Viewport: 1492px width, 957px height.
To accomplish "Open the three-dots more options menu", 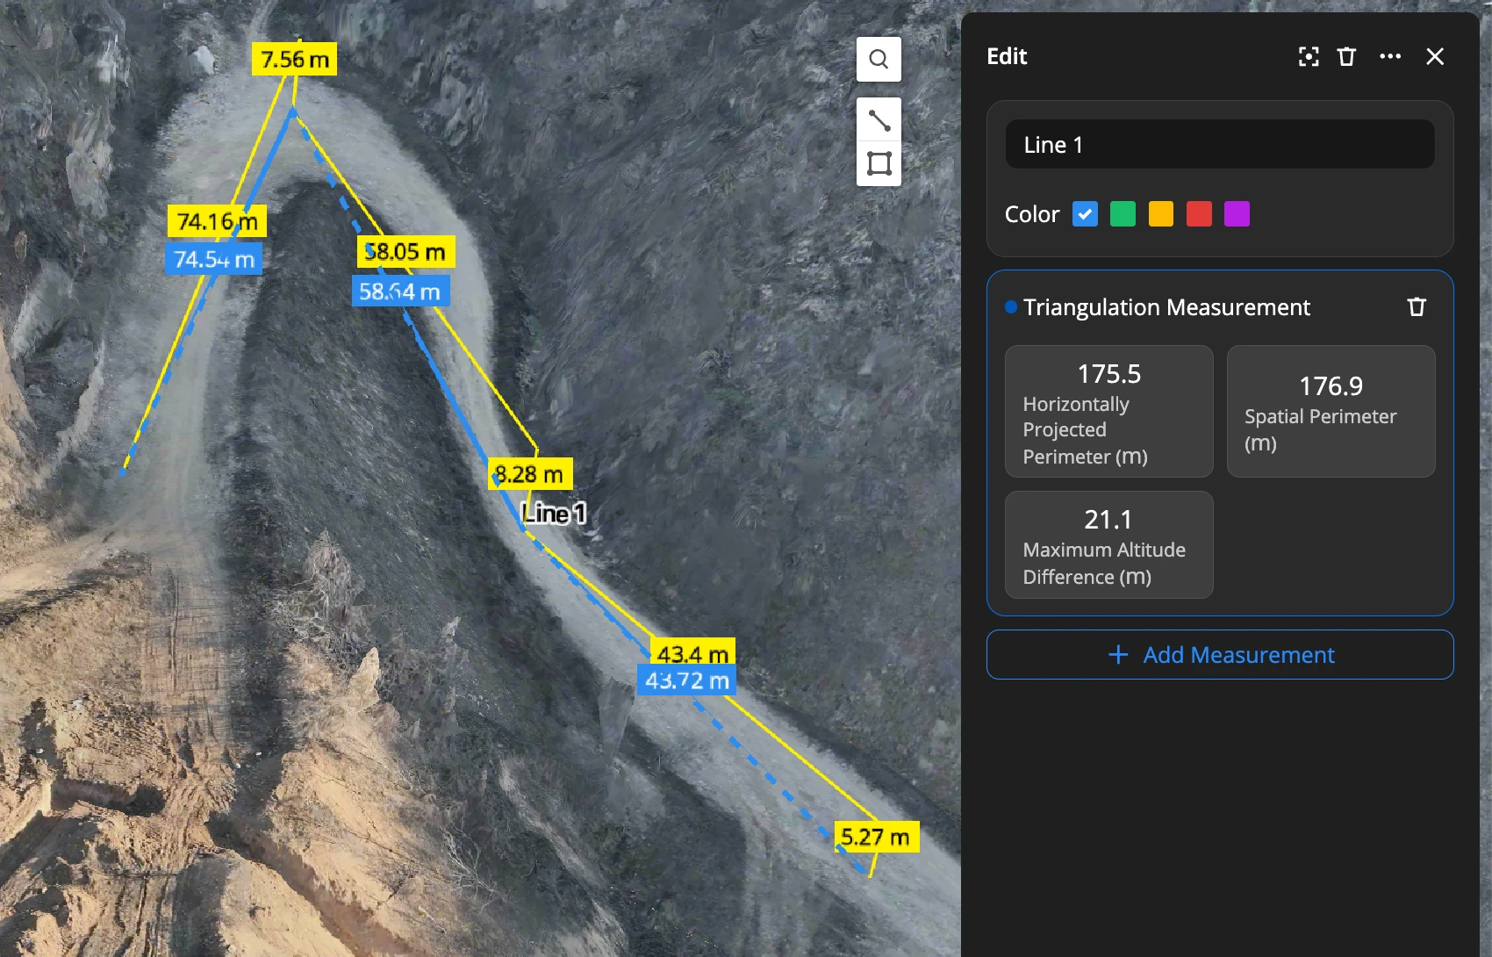I will pyautogui.click(x=1390, y=57).
